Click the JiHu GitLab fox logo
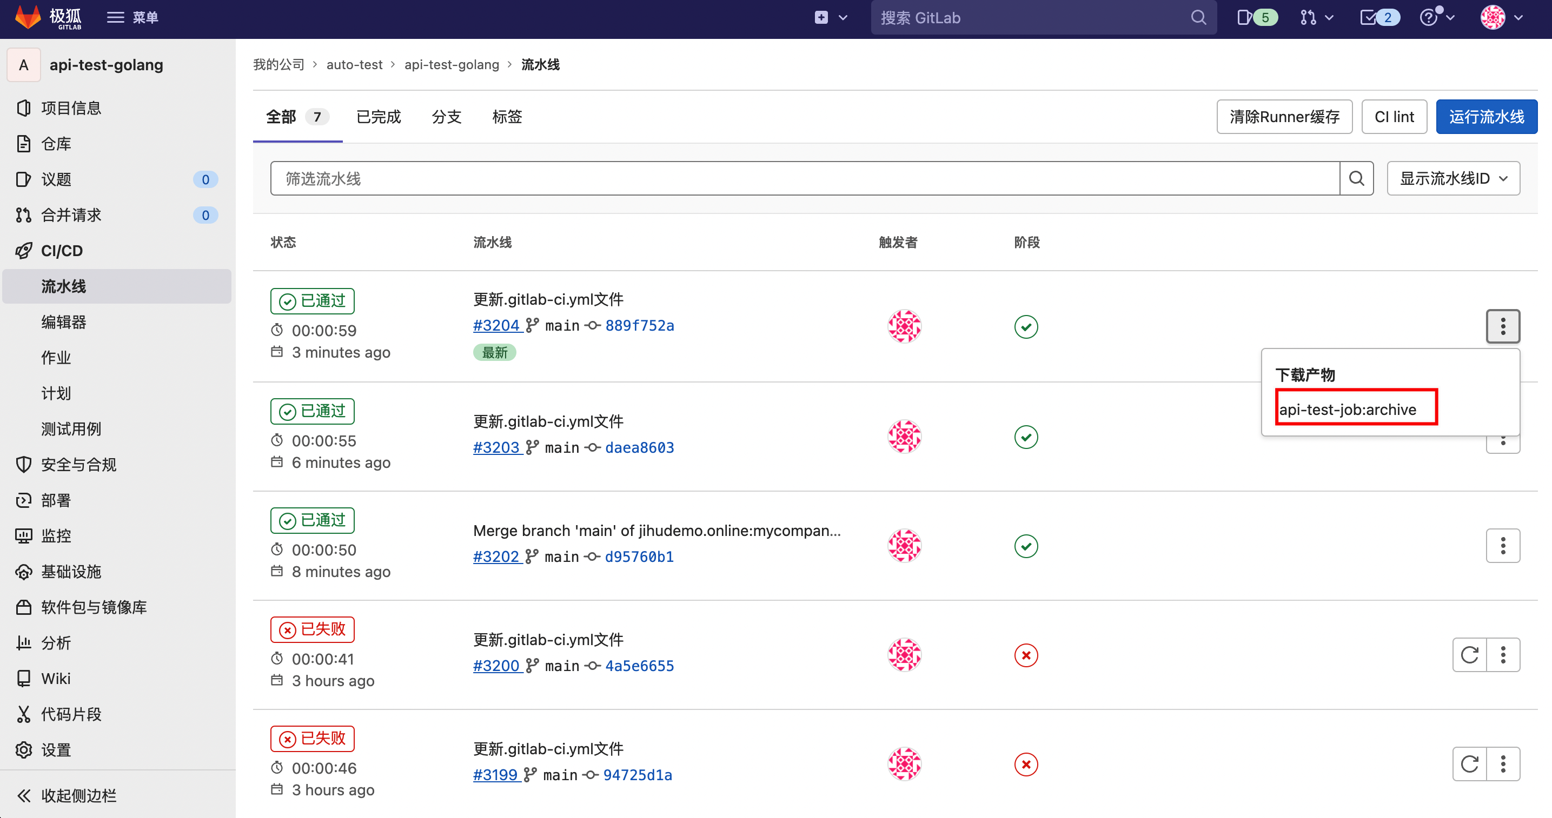The image size is (1552, 818). [28, 17]
